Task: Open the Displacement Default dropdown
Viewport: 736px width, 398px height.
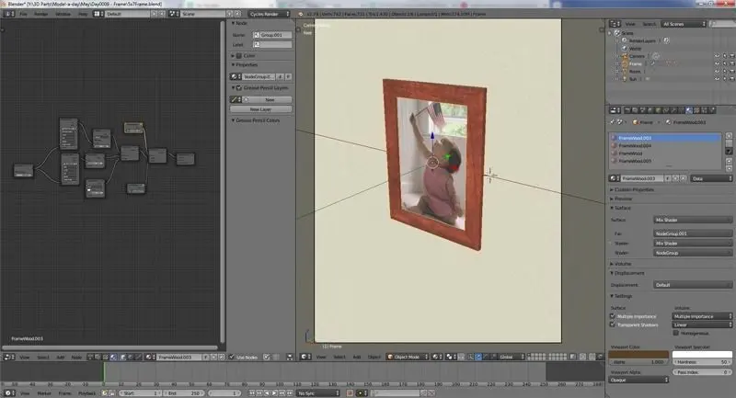Action: tap(693, 285)
